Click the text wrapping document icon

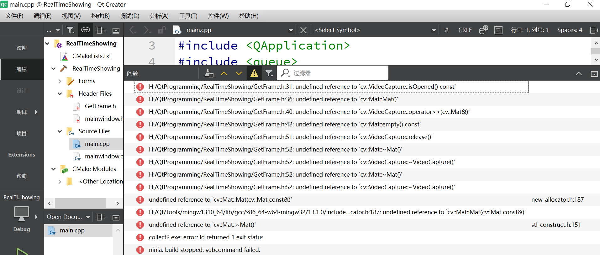tap(498, 30)
